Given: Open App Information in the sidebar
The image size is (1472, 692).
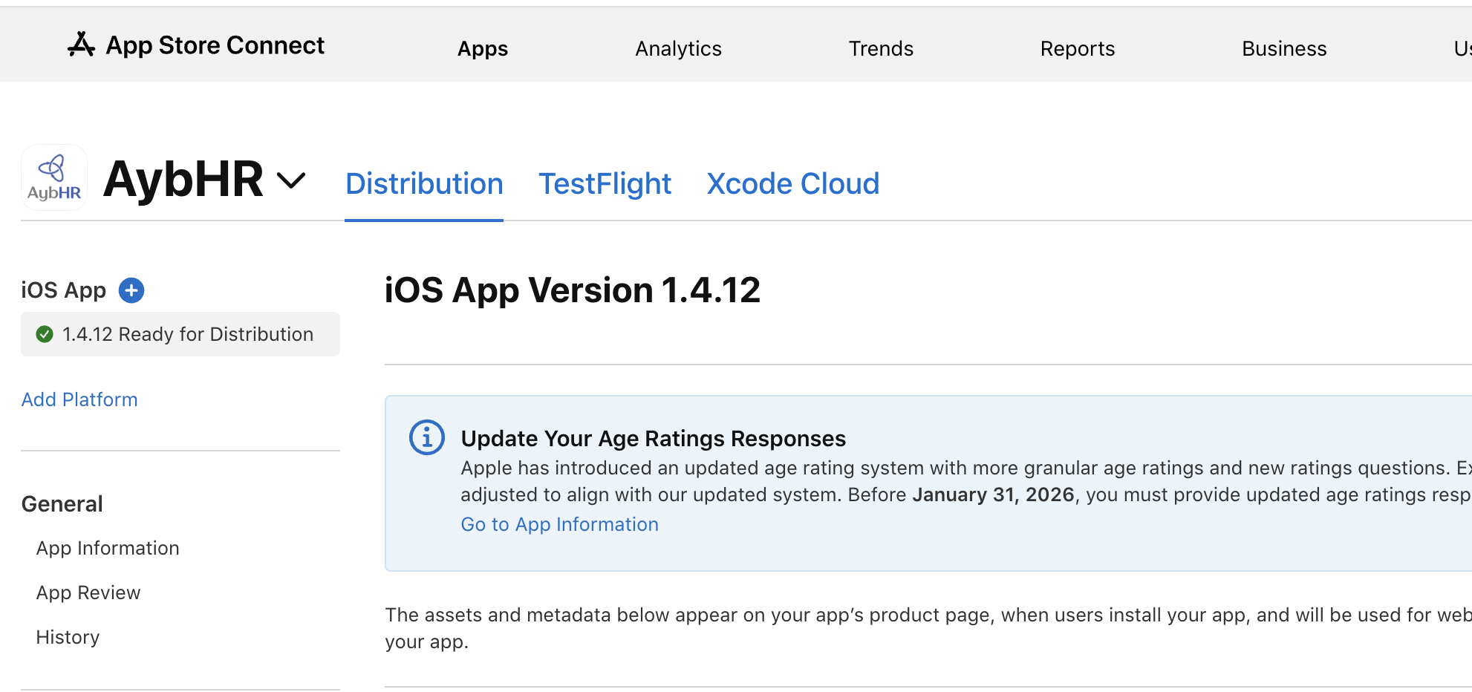Looking at the screenshot, I should point(108,548).
